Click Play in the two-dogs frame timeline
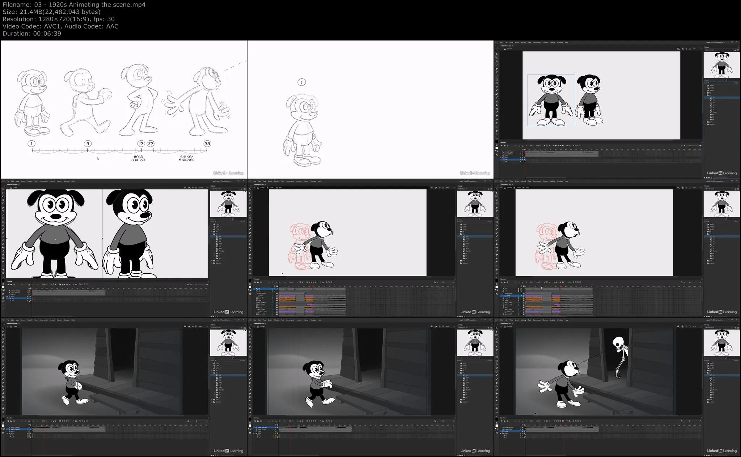This screenshot has width=741, height=457. tap(558, 145)
